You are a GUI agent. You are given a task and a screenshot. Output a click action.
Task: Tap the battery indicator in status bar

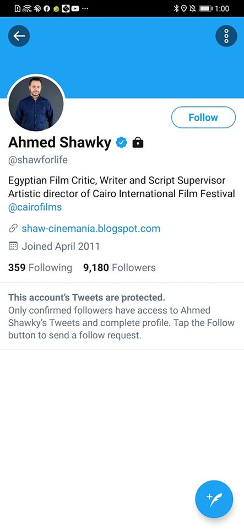click(x=206, y=8)
